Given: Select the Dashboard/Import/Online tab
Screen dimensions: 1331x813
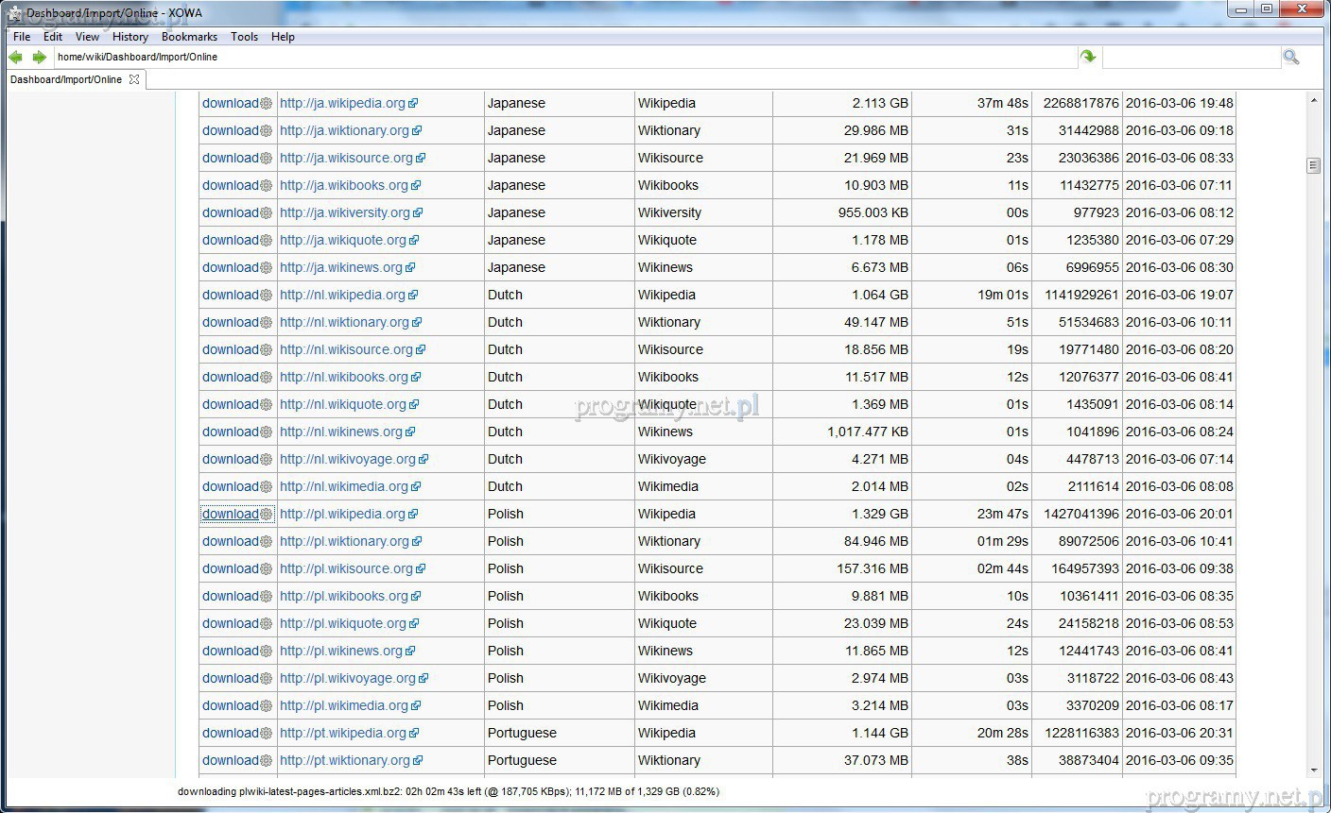Looking at the screenshot, I should tap(66, 80).
